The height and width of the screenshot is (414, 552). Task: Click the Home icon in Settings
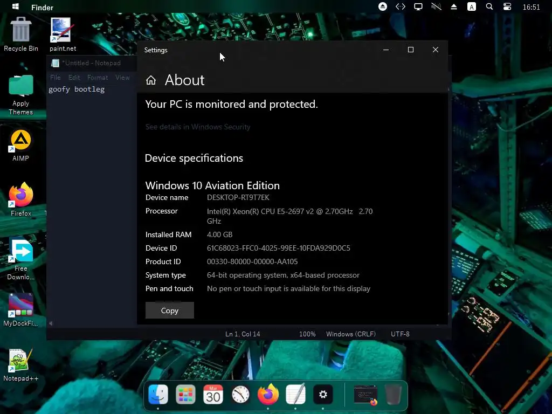tap(151, 80)
